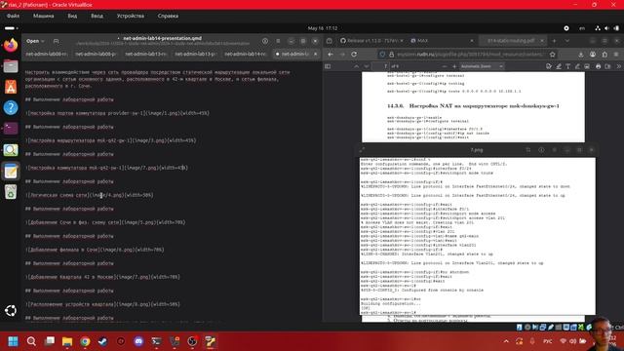Screen dimensions: 624x351
Task: Select PDF highlight tool
Action: (x=559, y=66)
